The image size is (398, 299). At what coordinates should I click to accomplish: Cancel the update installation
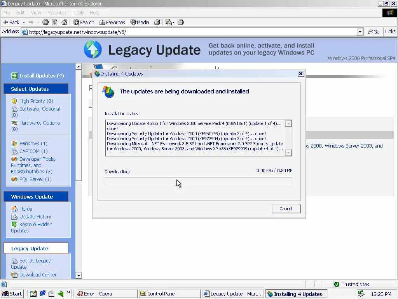tap(286, 209)
